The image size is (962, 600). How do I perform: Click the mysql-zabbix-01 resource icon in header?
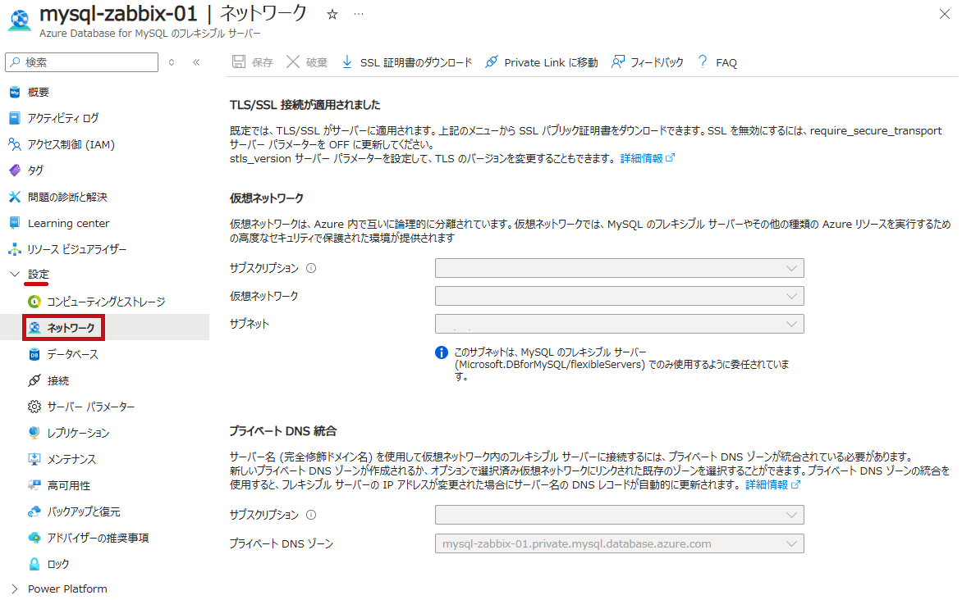pos(20,20)
